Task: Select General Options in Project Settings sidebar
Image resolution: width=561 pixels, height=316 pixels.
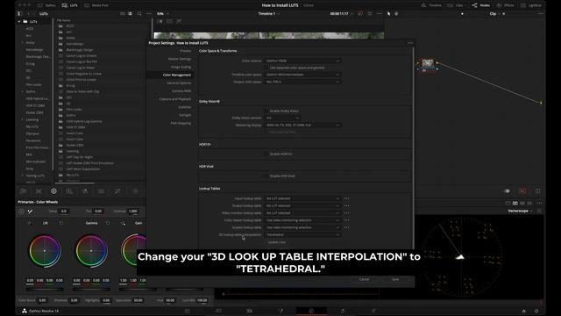Action: (179, 83)
